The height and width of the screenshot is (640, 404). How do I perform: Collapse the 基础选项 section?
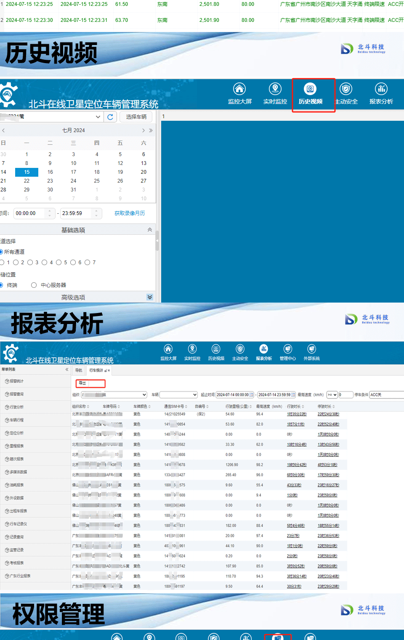click(x=149, y=230)
